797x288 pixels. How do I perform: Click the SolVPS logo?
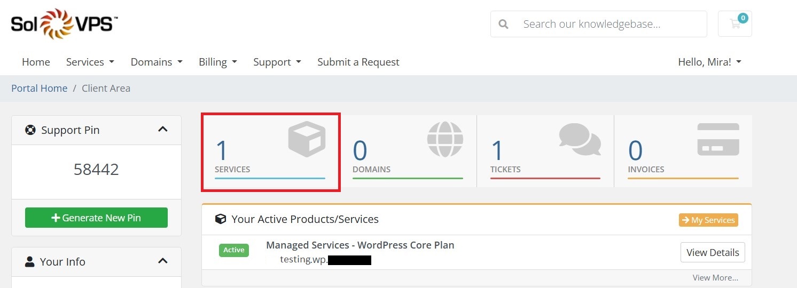[64, 24]
